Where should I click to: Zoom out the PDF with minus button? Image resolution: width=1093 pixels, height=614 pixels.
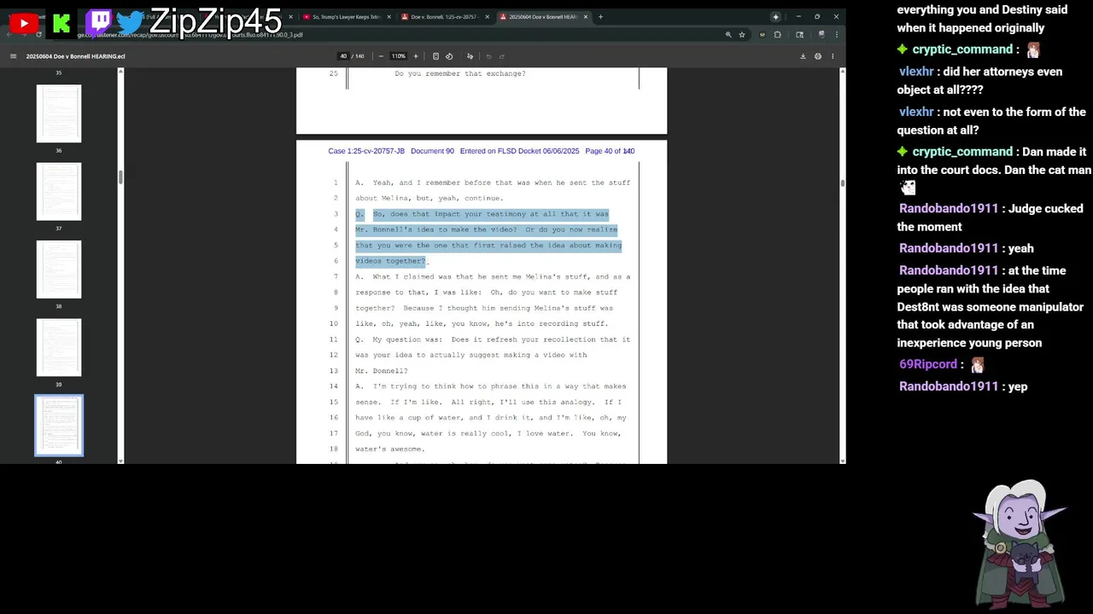tap(381, 56)
